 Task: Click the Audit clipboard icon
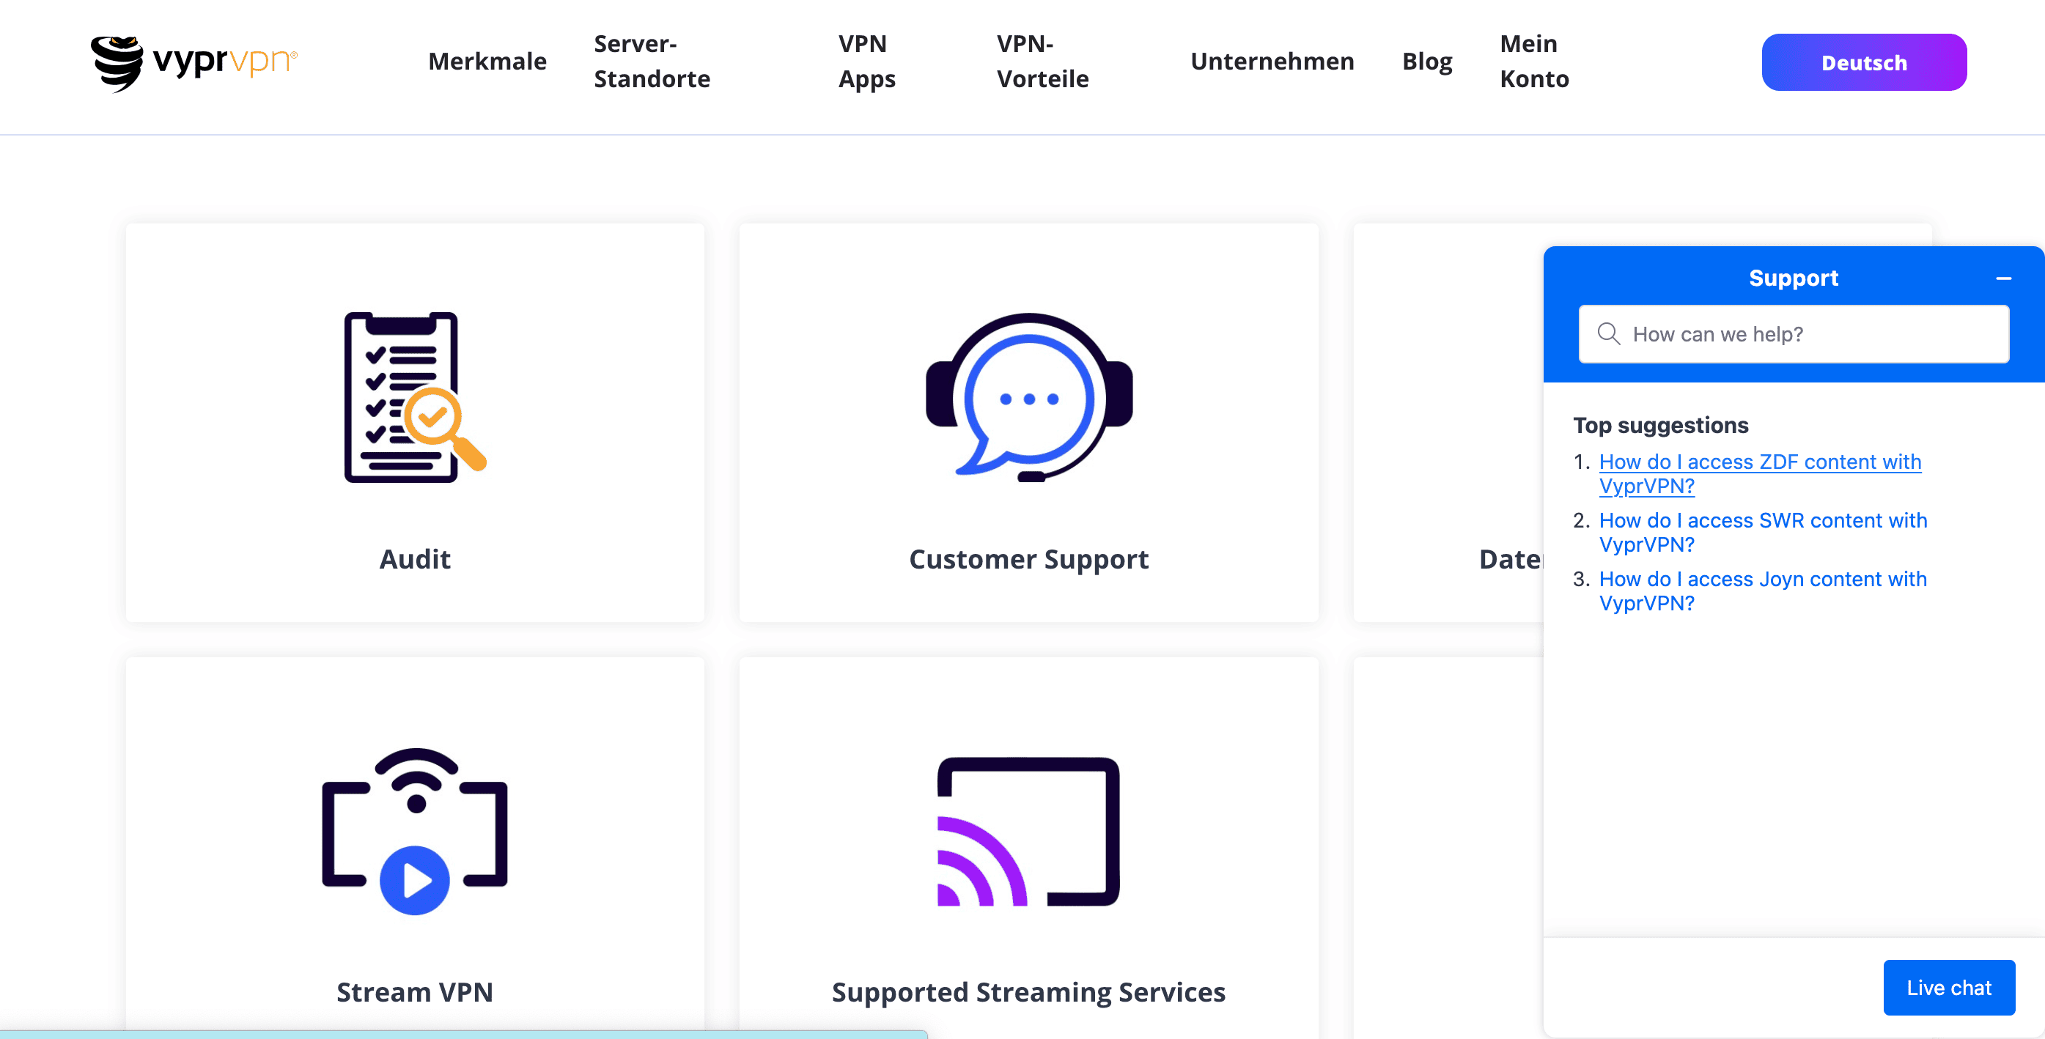click(414, 397)
